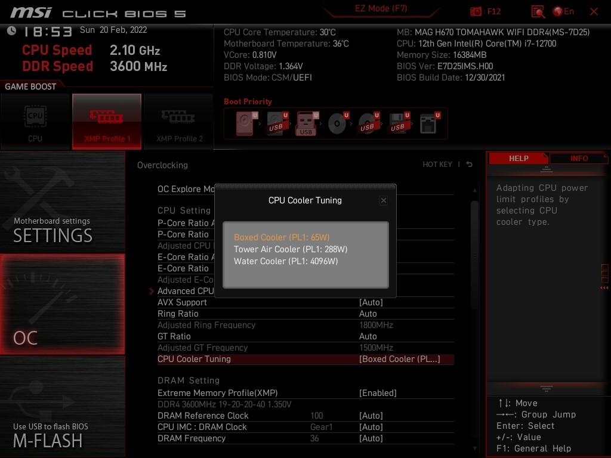Open the BIOS search magnifier icon
Image resolution: width=611 pixels, height=458 pixels.
pyautogui.click(x=538, y=12)
